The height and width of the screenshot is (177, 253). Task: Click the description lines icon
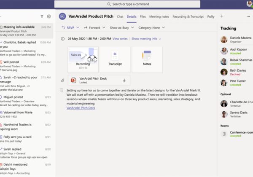62,90
